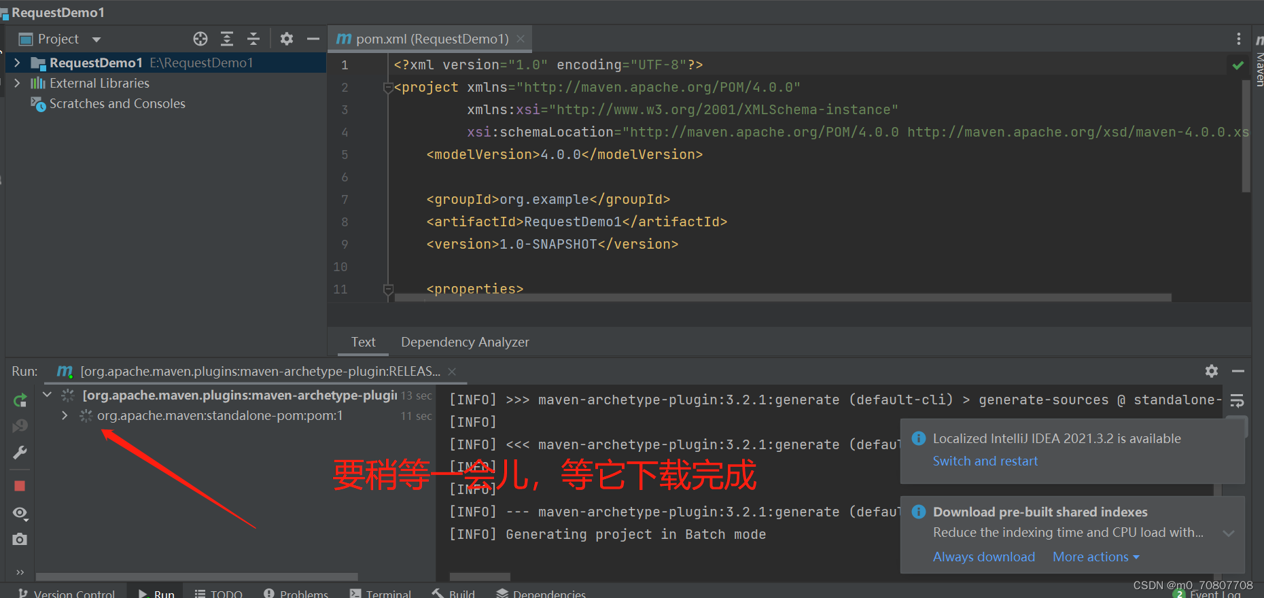Open the TODO tool window
The image size is (1264, 598).
(x=219, y=593)
